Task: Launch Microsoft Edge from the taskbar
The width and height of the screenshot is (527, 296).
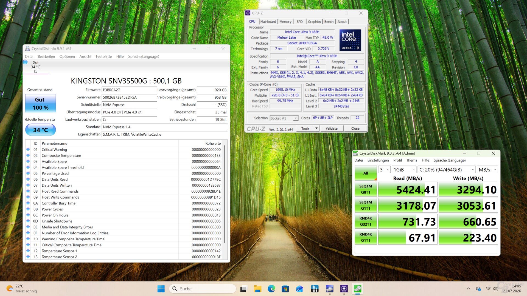Action: coord(271,289)
